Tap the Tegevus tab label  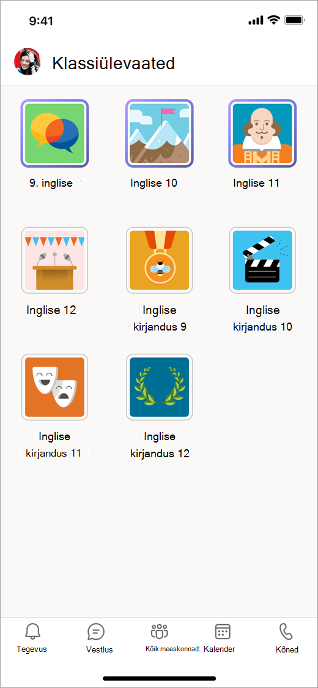[32, 649]
